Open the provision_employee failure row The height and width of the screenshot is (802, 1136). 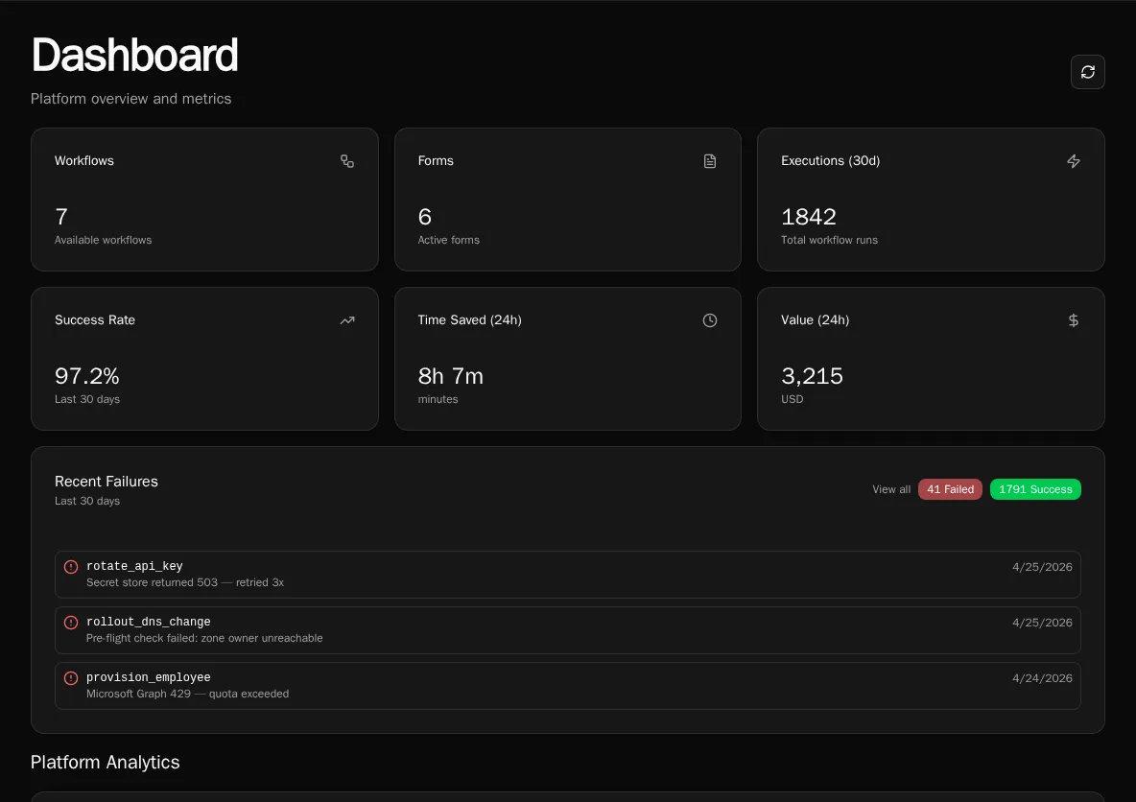[x=567, y=686]
